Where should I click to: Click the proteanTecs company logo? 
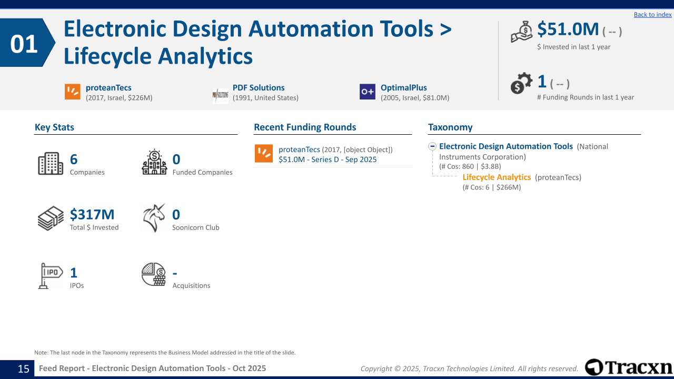point(73,92)
